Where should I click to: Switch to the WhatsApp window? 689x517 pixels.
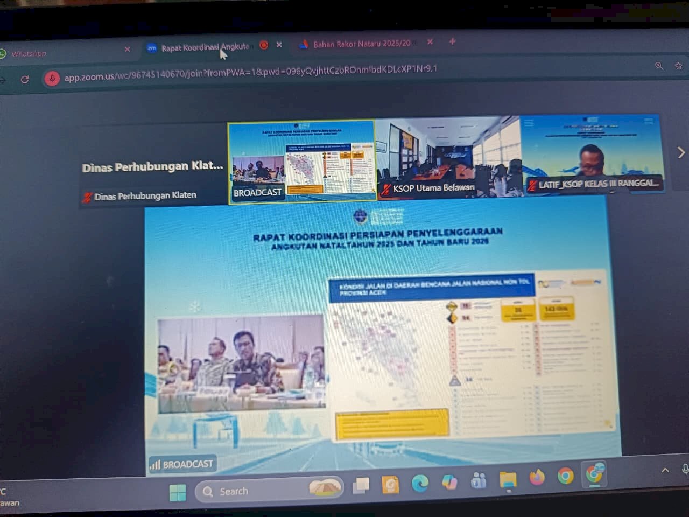30,53
